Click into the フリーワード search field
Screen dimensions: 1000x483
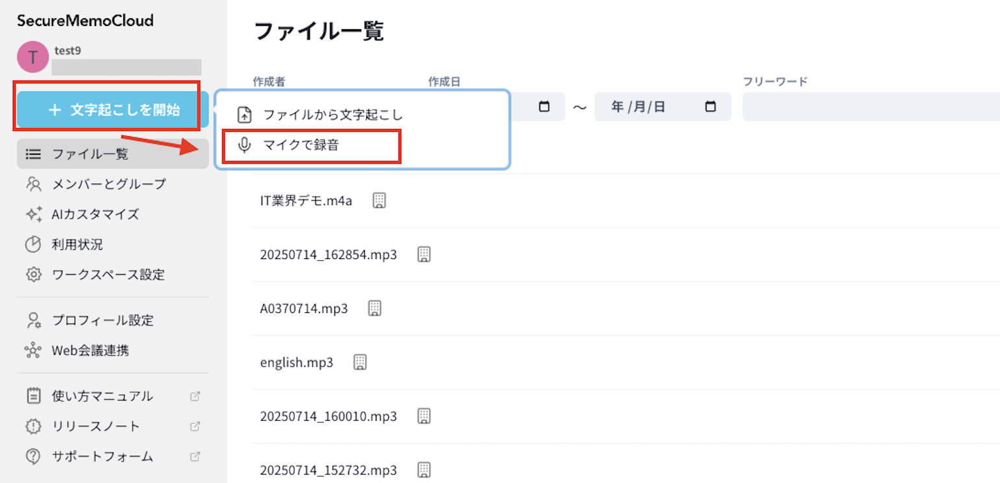pyautogui.click(x=870, y=107)
